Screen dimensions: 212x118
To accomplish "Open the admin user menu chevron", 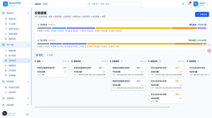I will 207,4.
